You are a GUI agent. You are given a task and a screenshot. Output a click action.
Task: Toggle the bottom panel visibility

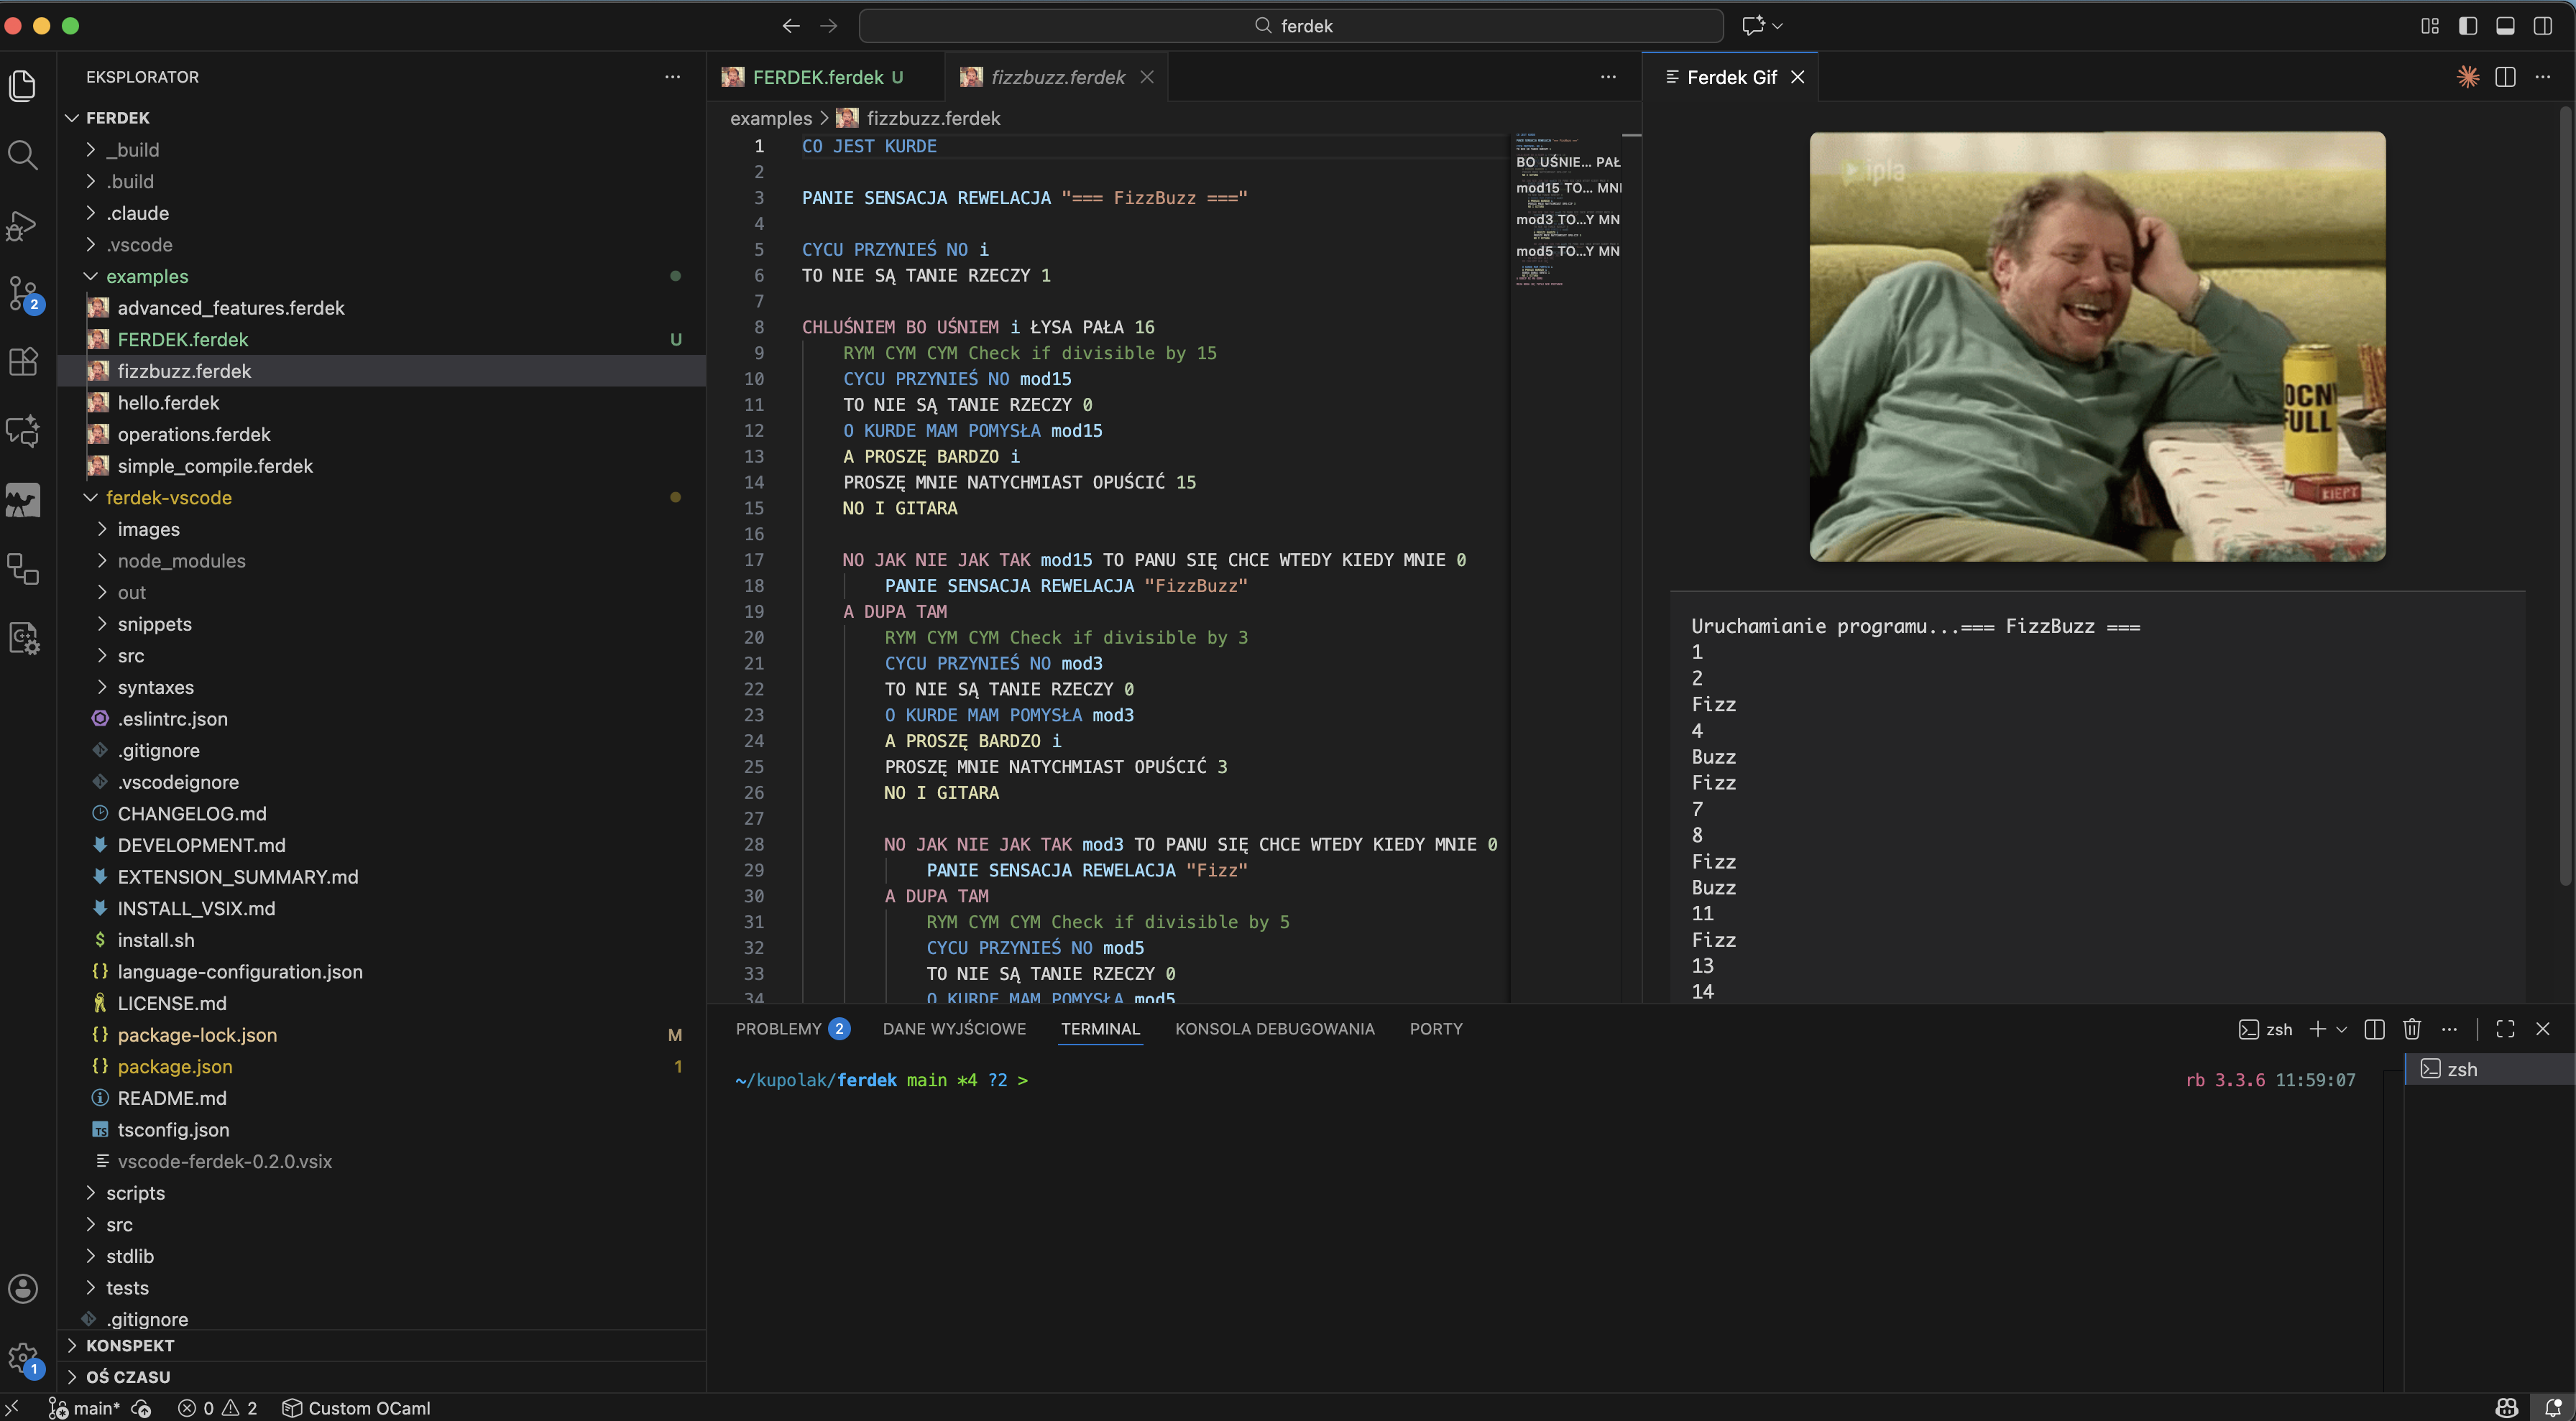pyautogui.click(x=2505, y=25)
